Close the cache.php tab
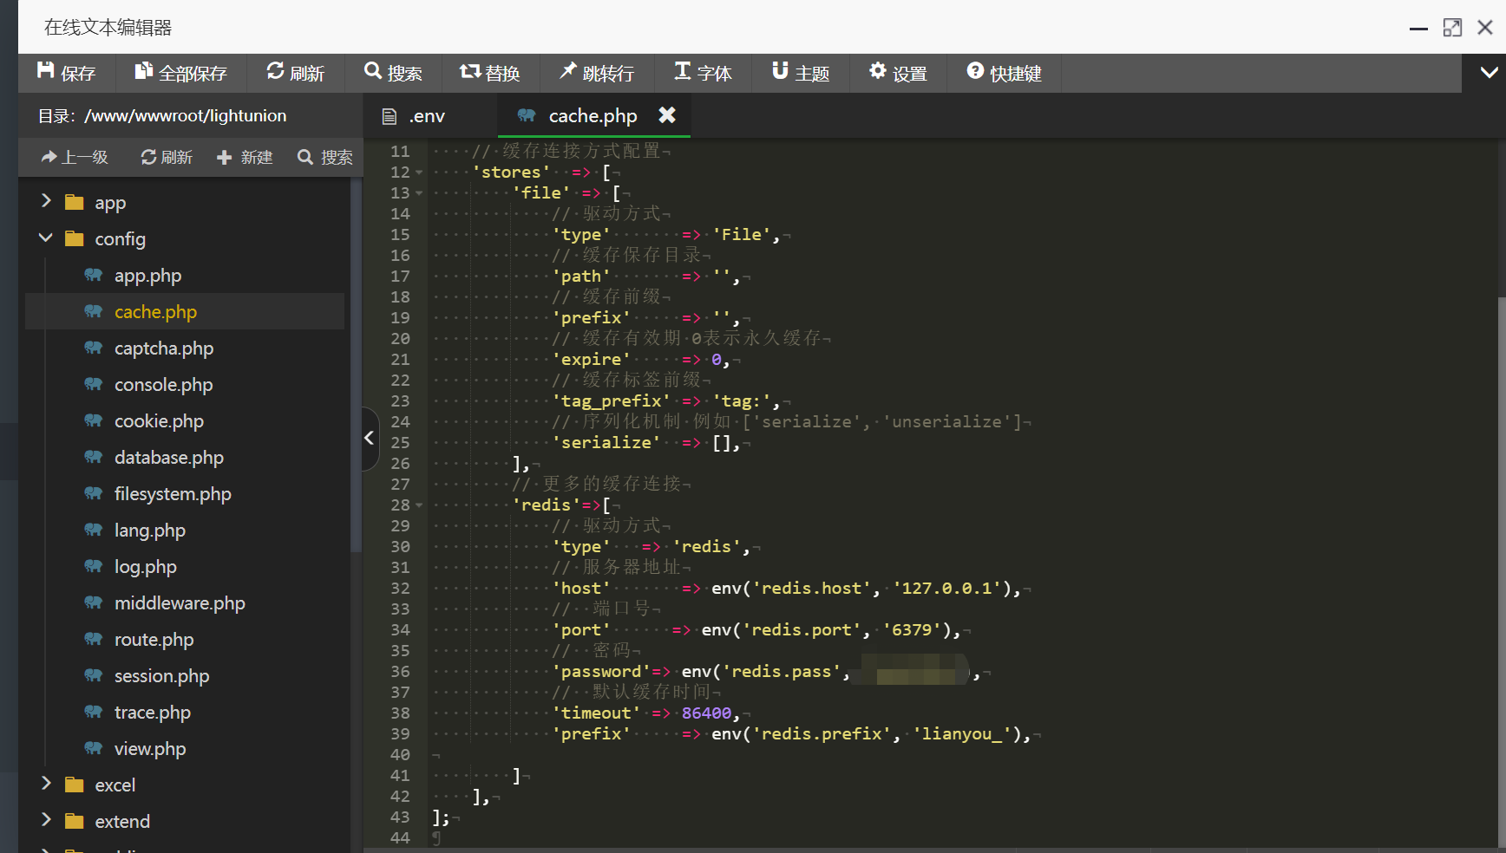The height and width of the screenshot is (853, 1506). tap(666, 115)
